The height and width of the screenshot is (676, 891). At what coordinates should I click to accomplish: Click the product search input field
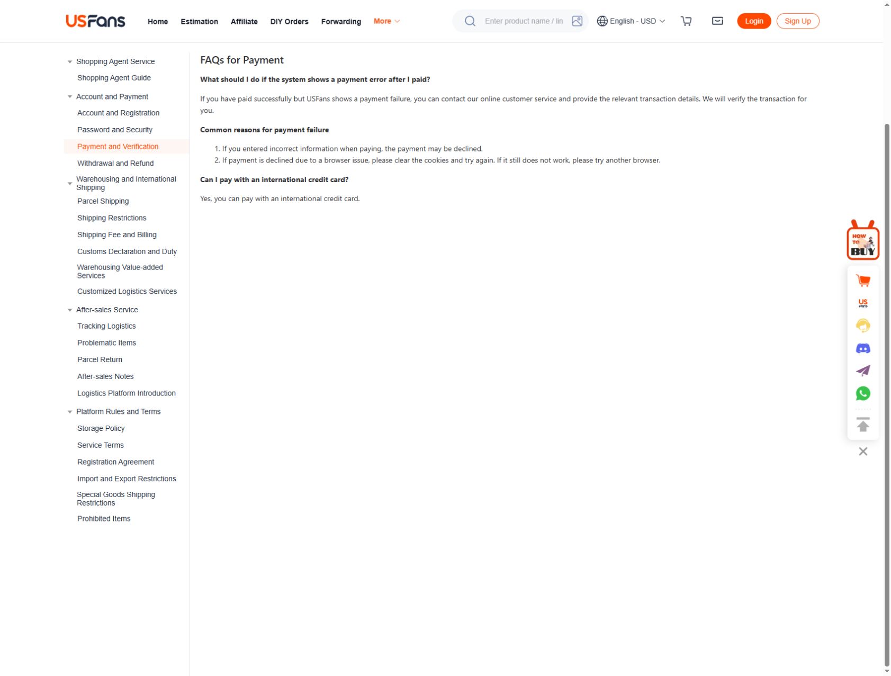(x=524, y=21)
